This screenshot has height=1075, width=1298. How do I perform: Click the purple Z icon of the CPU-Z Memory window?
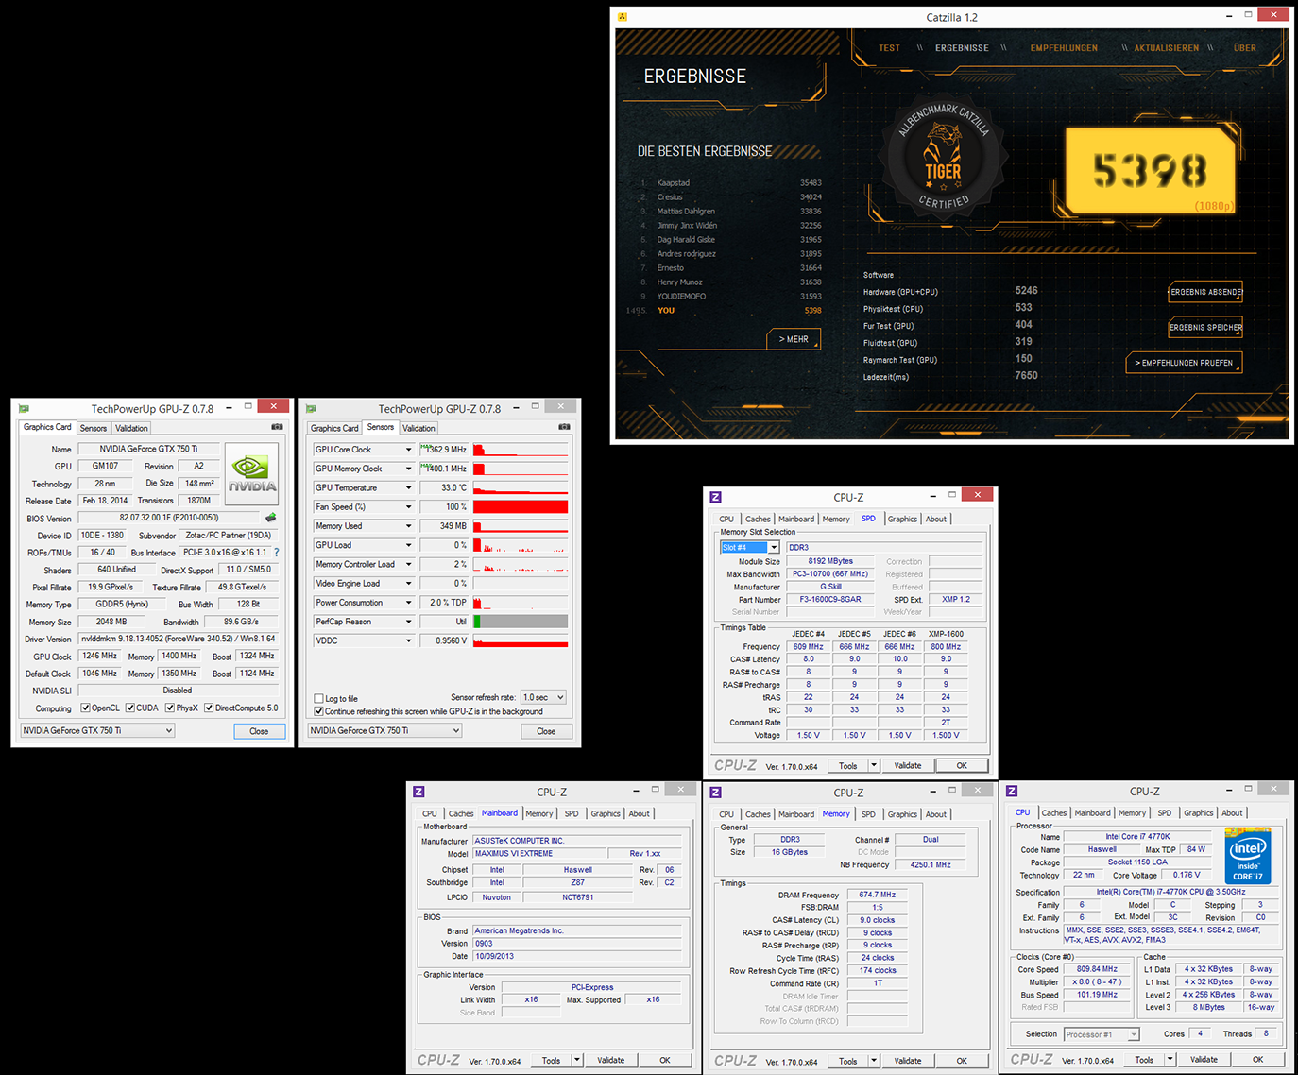point(715,793)
